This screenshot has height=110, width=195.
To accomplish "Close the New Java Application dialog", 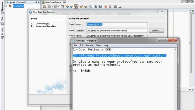I will click(162, 11).
